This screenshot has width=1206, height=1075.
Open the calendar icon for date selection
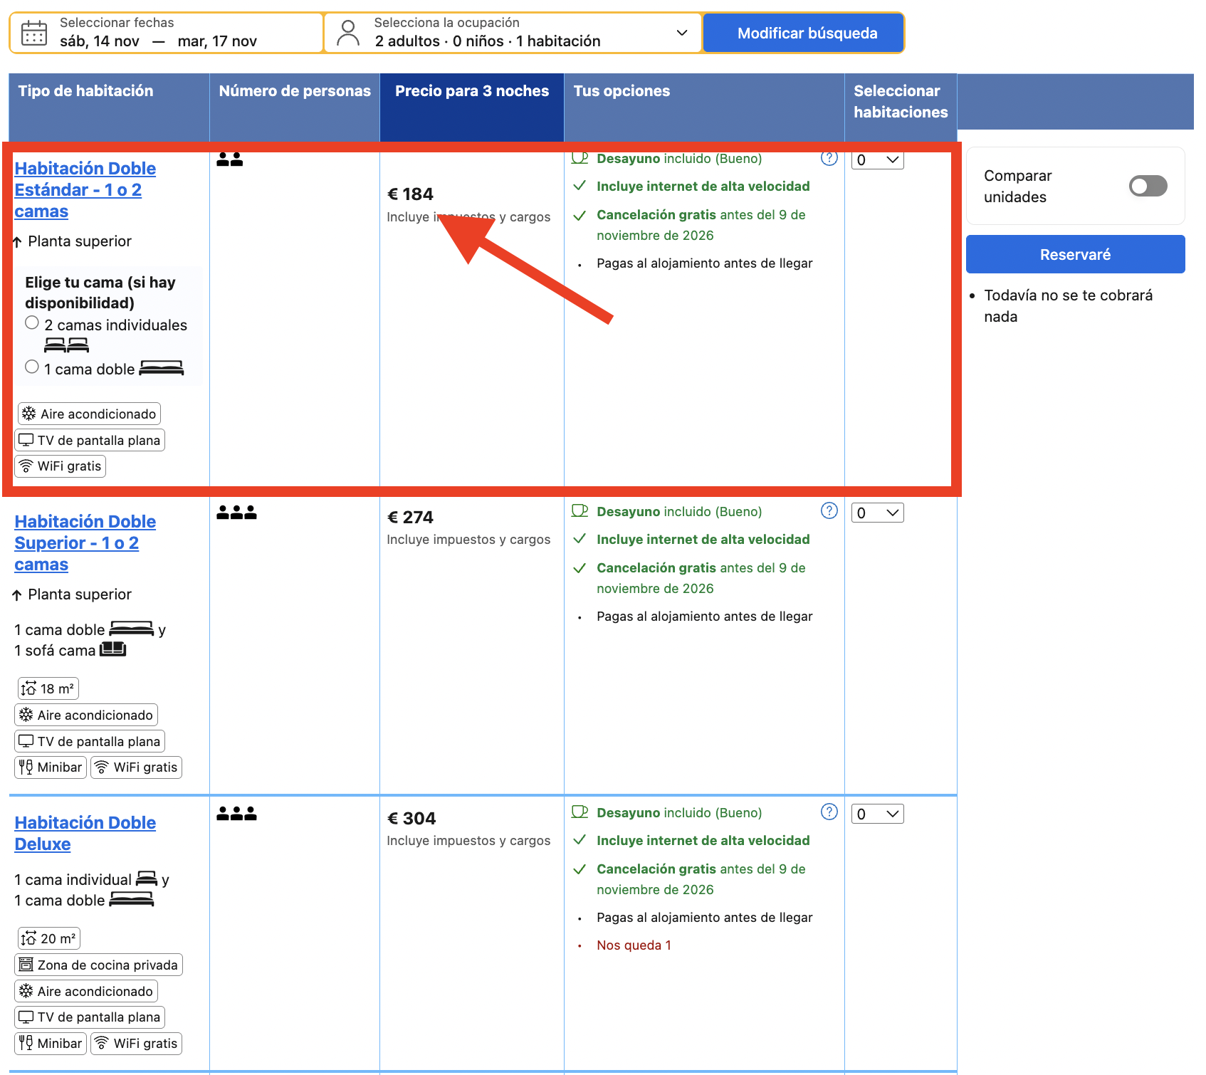[x=34, y=33]
